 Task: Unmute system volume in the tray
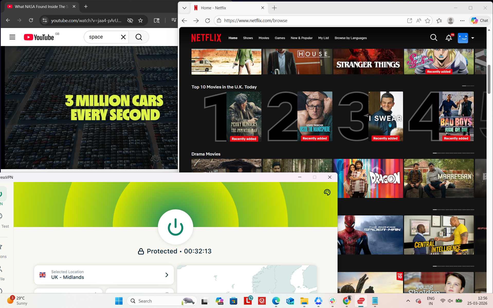pos(450,301)
